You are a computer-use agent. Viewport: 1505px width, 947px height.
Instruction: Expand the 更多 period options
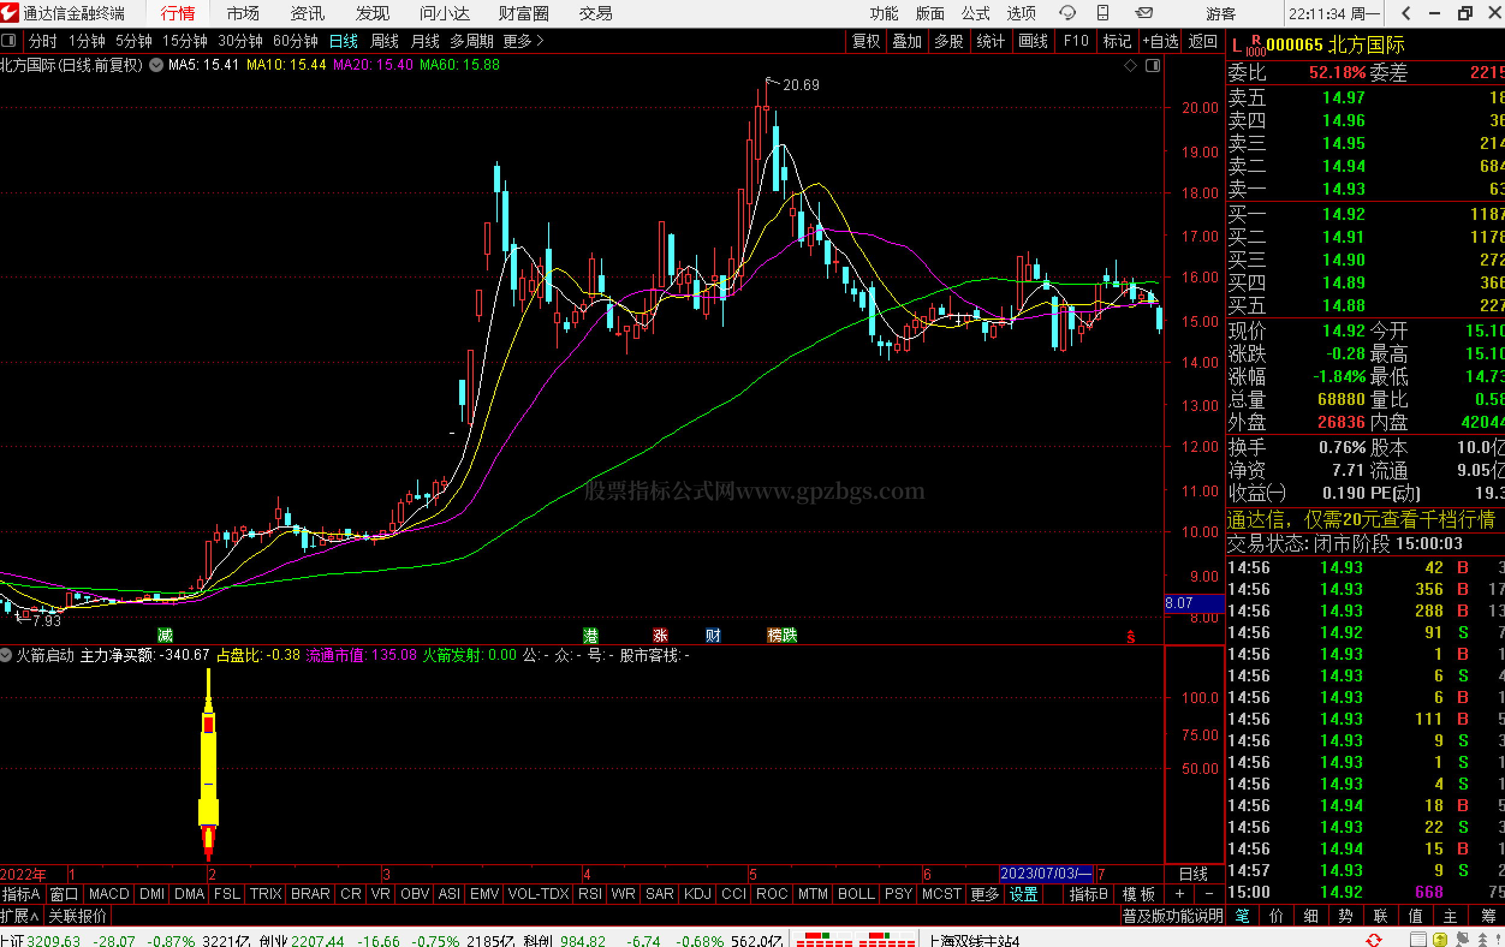[x=523, y=41]
